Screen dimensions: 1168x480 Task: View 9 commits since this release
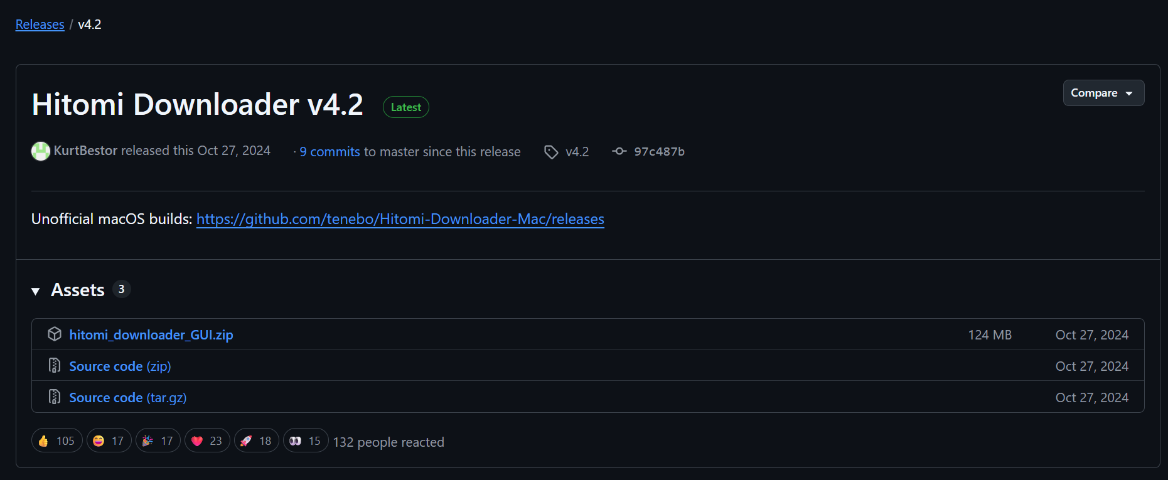[330, 152]
